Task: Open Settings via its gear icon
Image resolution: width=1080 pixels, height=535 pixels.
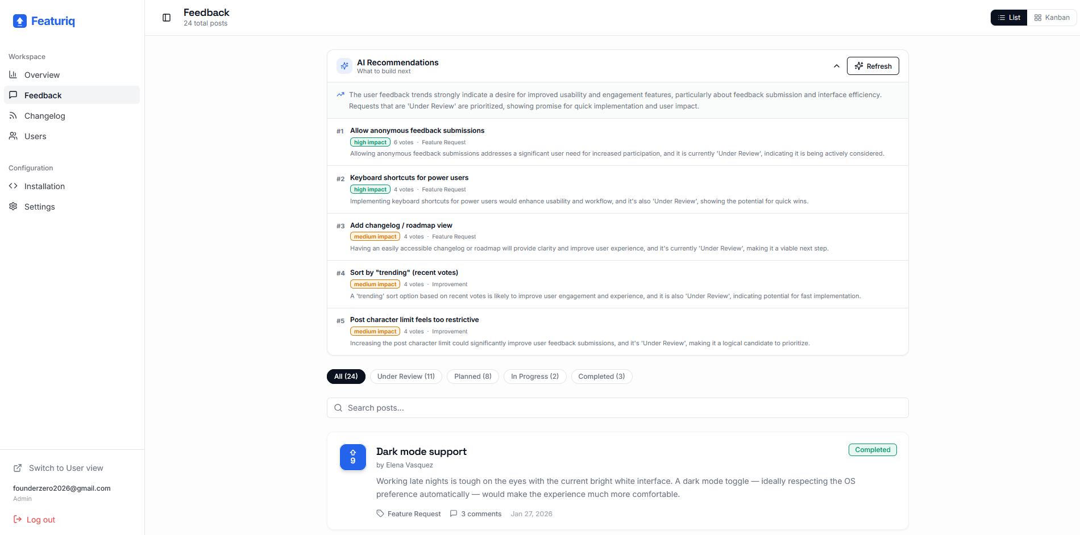Action: (x=13, y=207)
